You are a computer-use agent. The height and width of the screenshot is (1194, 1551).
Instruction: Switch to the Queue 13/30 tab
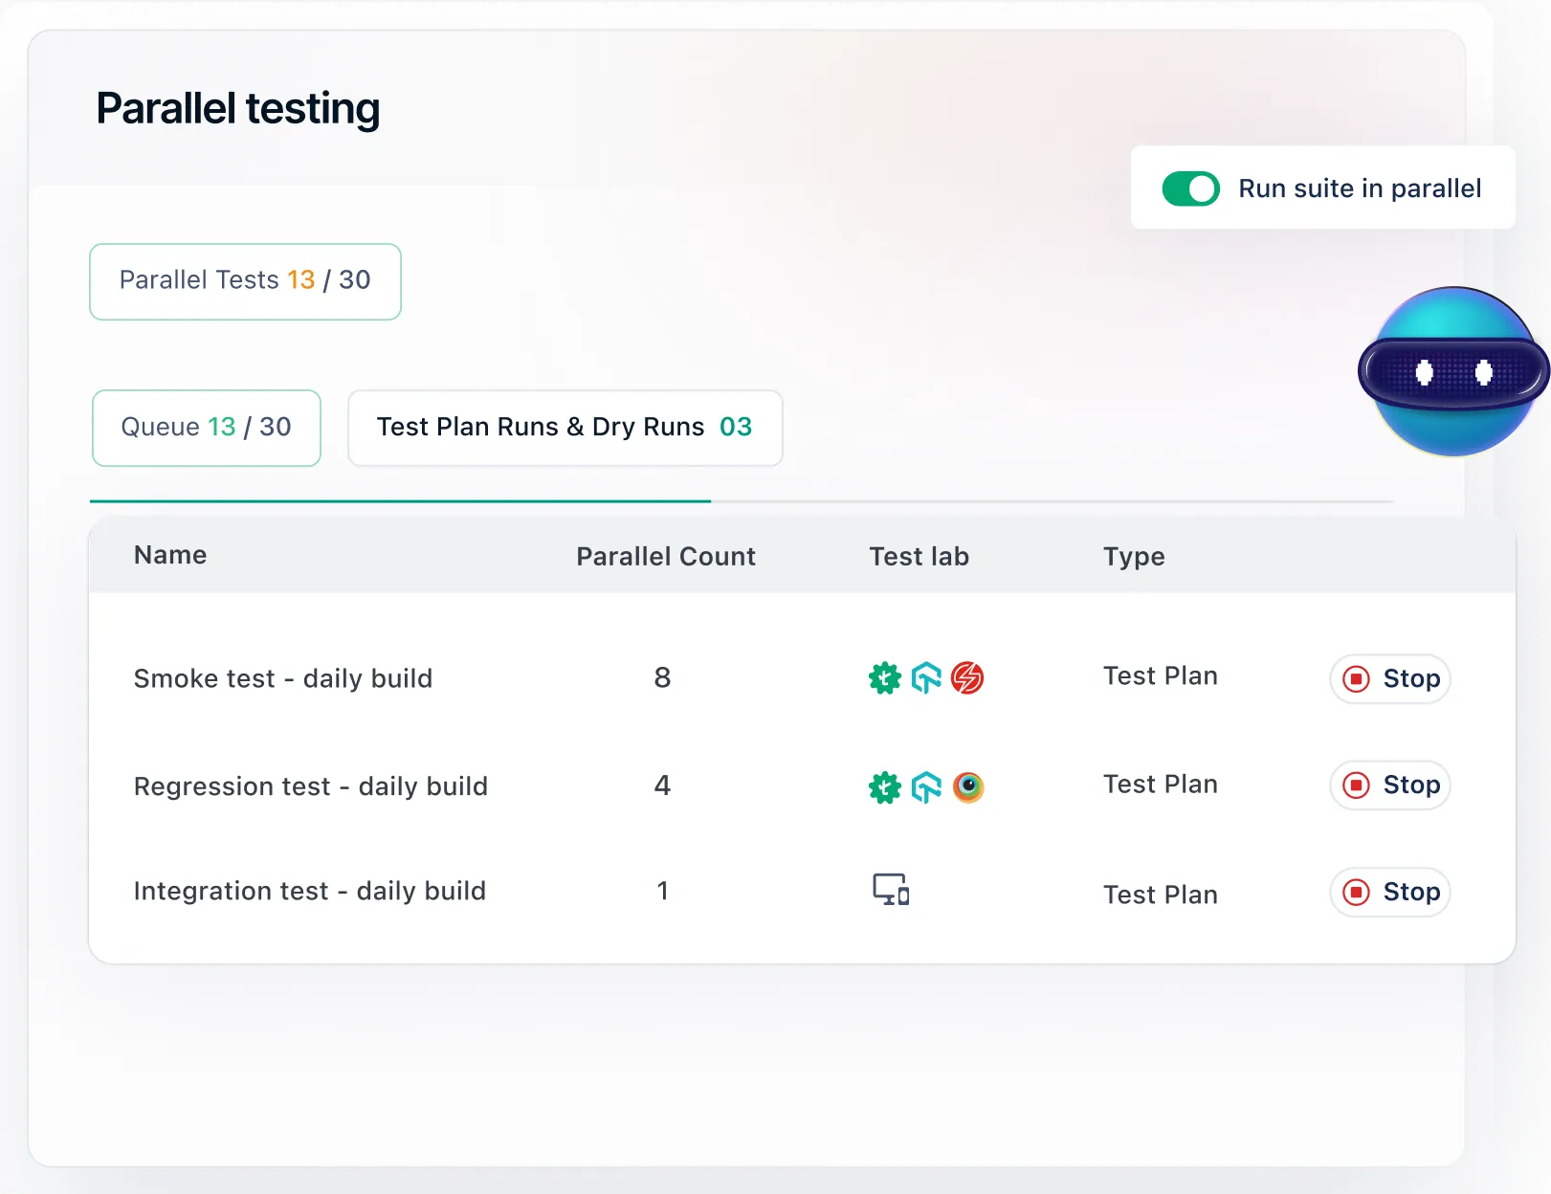pyautogui.click(x=206, y=428)
